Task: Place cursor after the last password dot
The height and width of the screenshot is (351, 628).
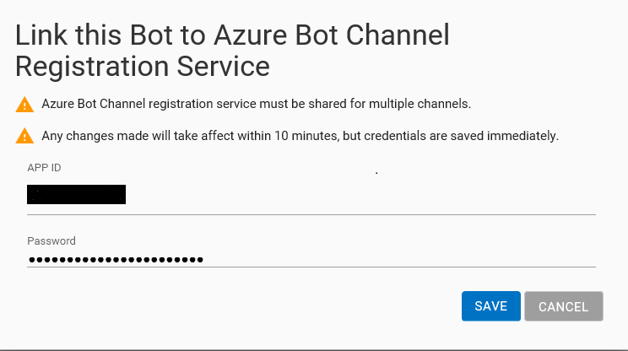Action: click(x=204, y=259)
